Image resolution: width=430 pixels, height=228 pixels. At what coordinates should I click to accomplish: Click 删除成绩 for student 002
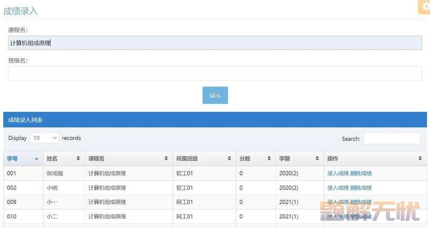(x=361, y=188)
